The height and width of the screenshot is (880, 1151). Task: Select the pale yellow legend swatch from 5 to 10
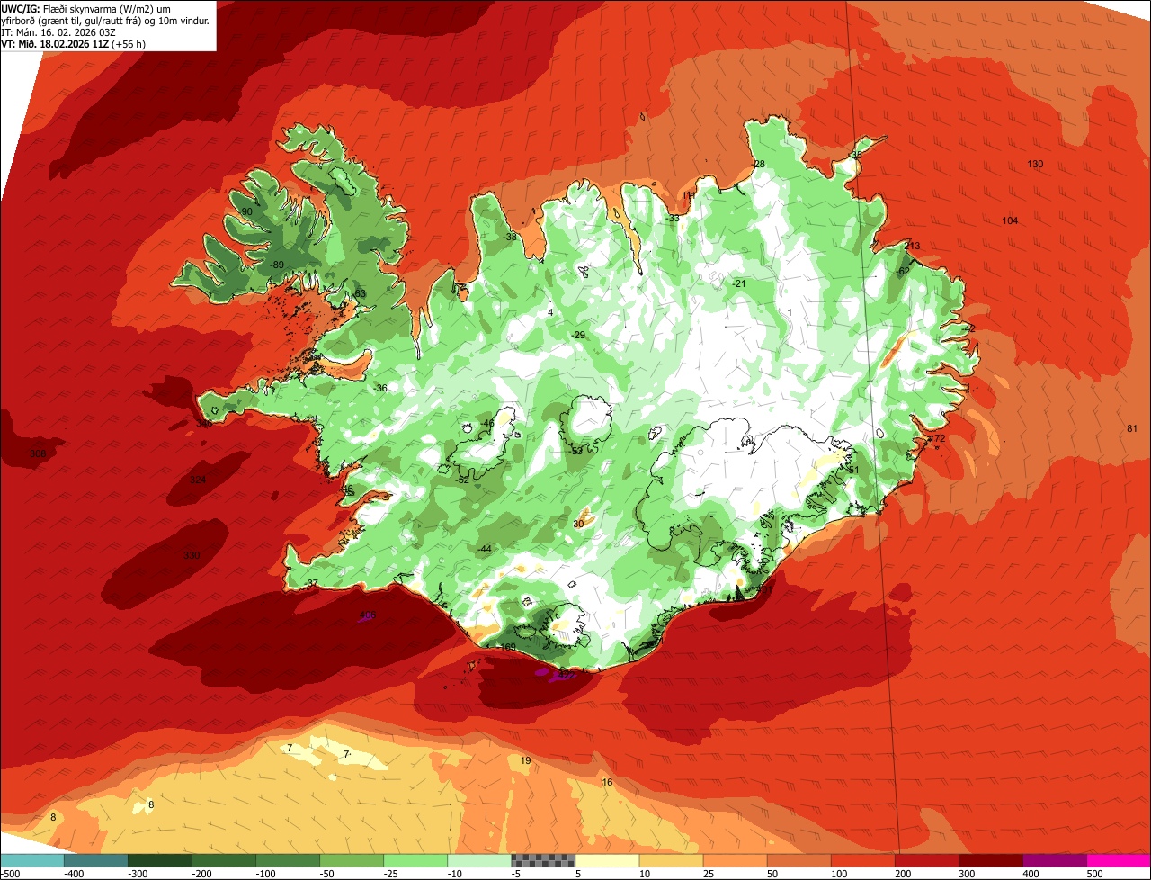pos(607,860)
